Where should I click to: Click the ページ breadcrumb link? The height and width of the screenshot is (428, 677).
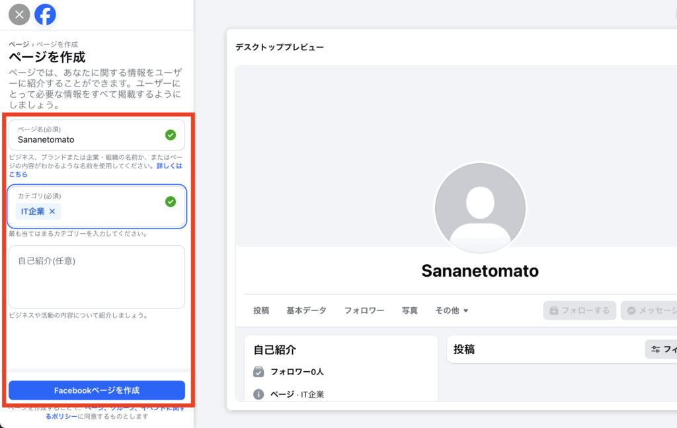tap(19, 44)
